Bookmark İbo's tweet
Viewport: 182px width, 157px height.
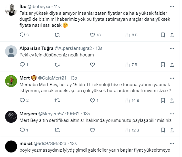click(163, 35)
